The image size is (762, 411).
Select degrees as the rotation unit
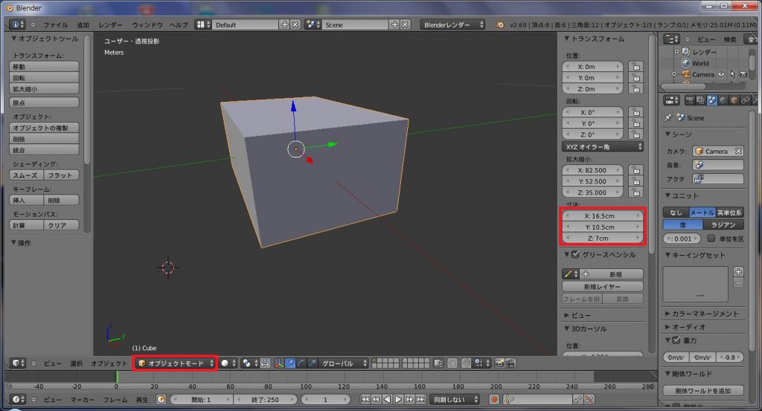click(683, 224)
